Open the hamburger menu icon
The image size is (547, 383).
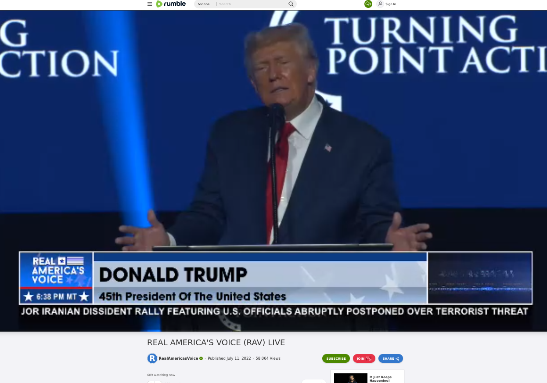coord(150,4)
